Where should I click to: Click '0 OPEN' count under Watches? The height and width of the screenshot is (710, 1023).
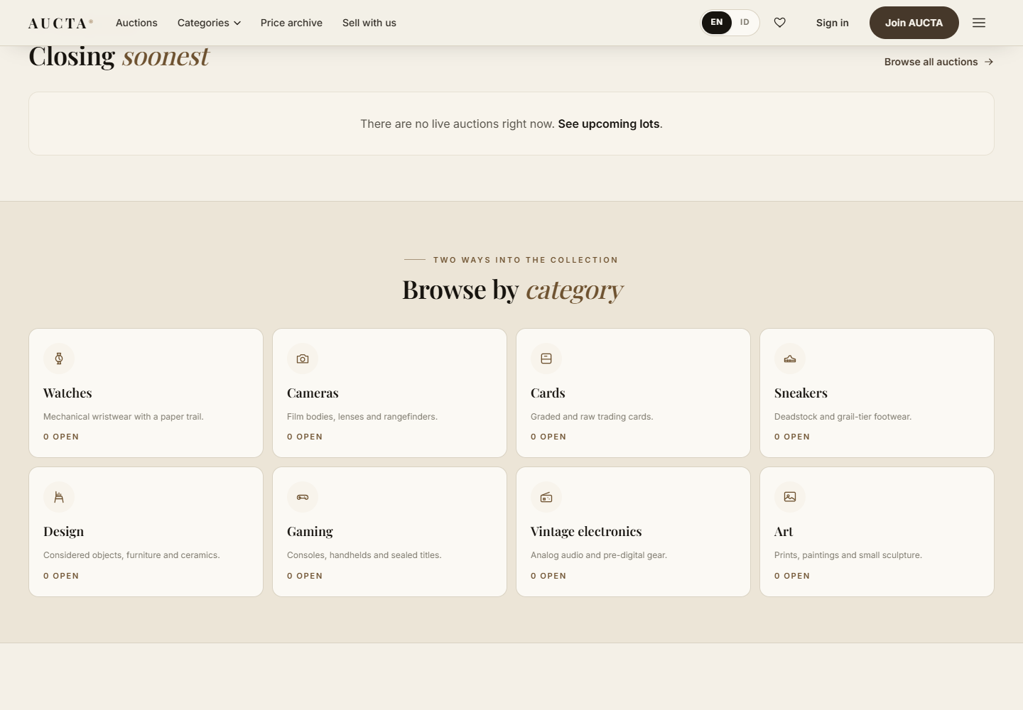pyautogui.click(x=61, y=437)
